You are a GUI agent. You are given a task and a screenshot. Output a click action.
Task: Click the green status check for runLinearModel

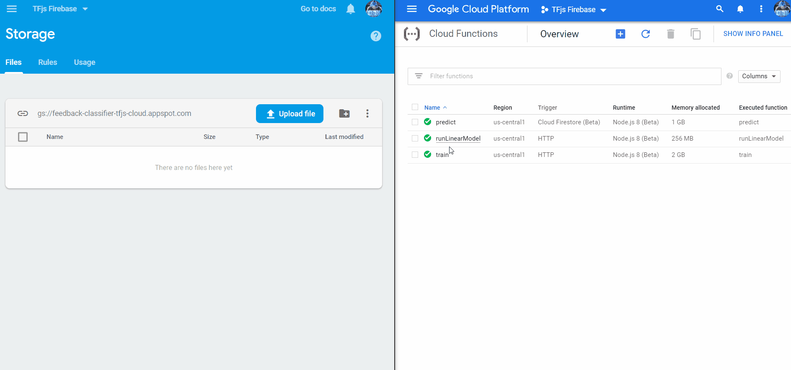coord(428,138)
